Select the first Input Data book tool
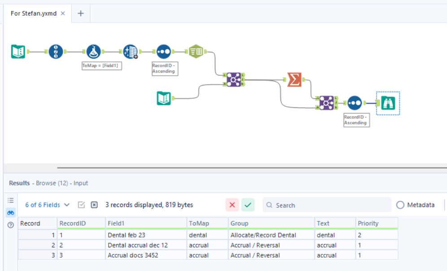The height and width of the screenshot is (271, 447). coord(18,52)
